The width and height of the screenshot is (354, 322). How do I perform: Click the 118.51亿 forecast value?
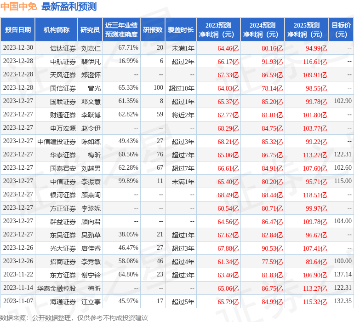tap(315, 195)
